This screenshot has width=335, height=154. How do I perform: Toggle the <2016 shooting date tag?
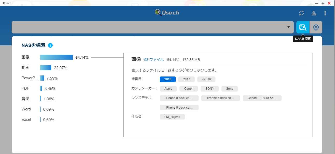pyautogui.click(x=206, y=79)
